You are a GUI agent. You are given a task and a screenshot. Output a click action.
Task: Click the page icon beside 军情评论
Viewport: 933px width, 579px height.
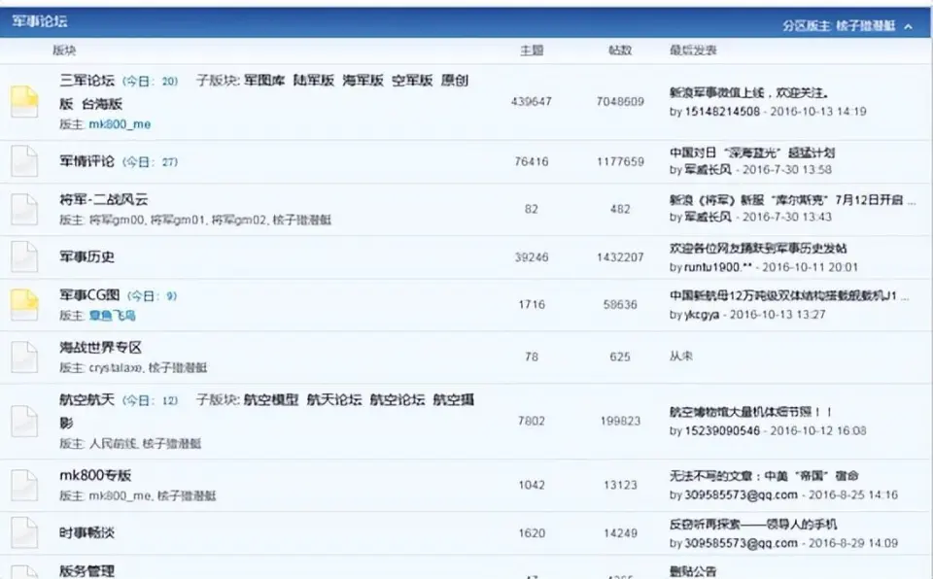(x=24, y=161)
